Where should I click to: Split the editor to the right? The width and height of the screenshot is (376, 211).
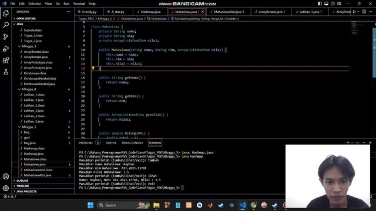[x=364, y=12]
